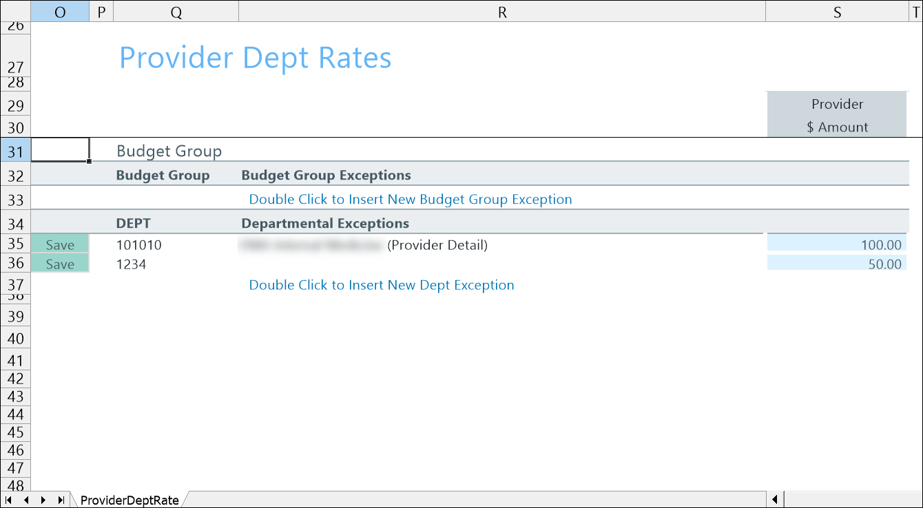Select column Q header
Viewport: 923px width, 508px height.
pos(176,12)
